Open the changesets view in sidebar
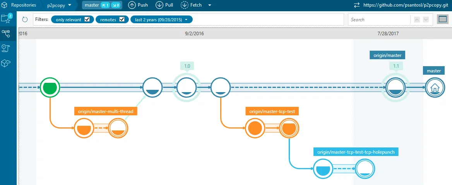Image resolution: width=452 pixels, height=185 pixels. tap(6, 48)
